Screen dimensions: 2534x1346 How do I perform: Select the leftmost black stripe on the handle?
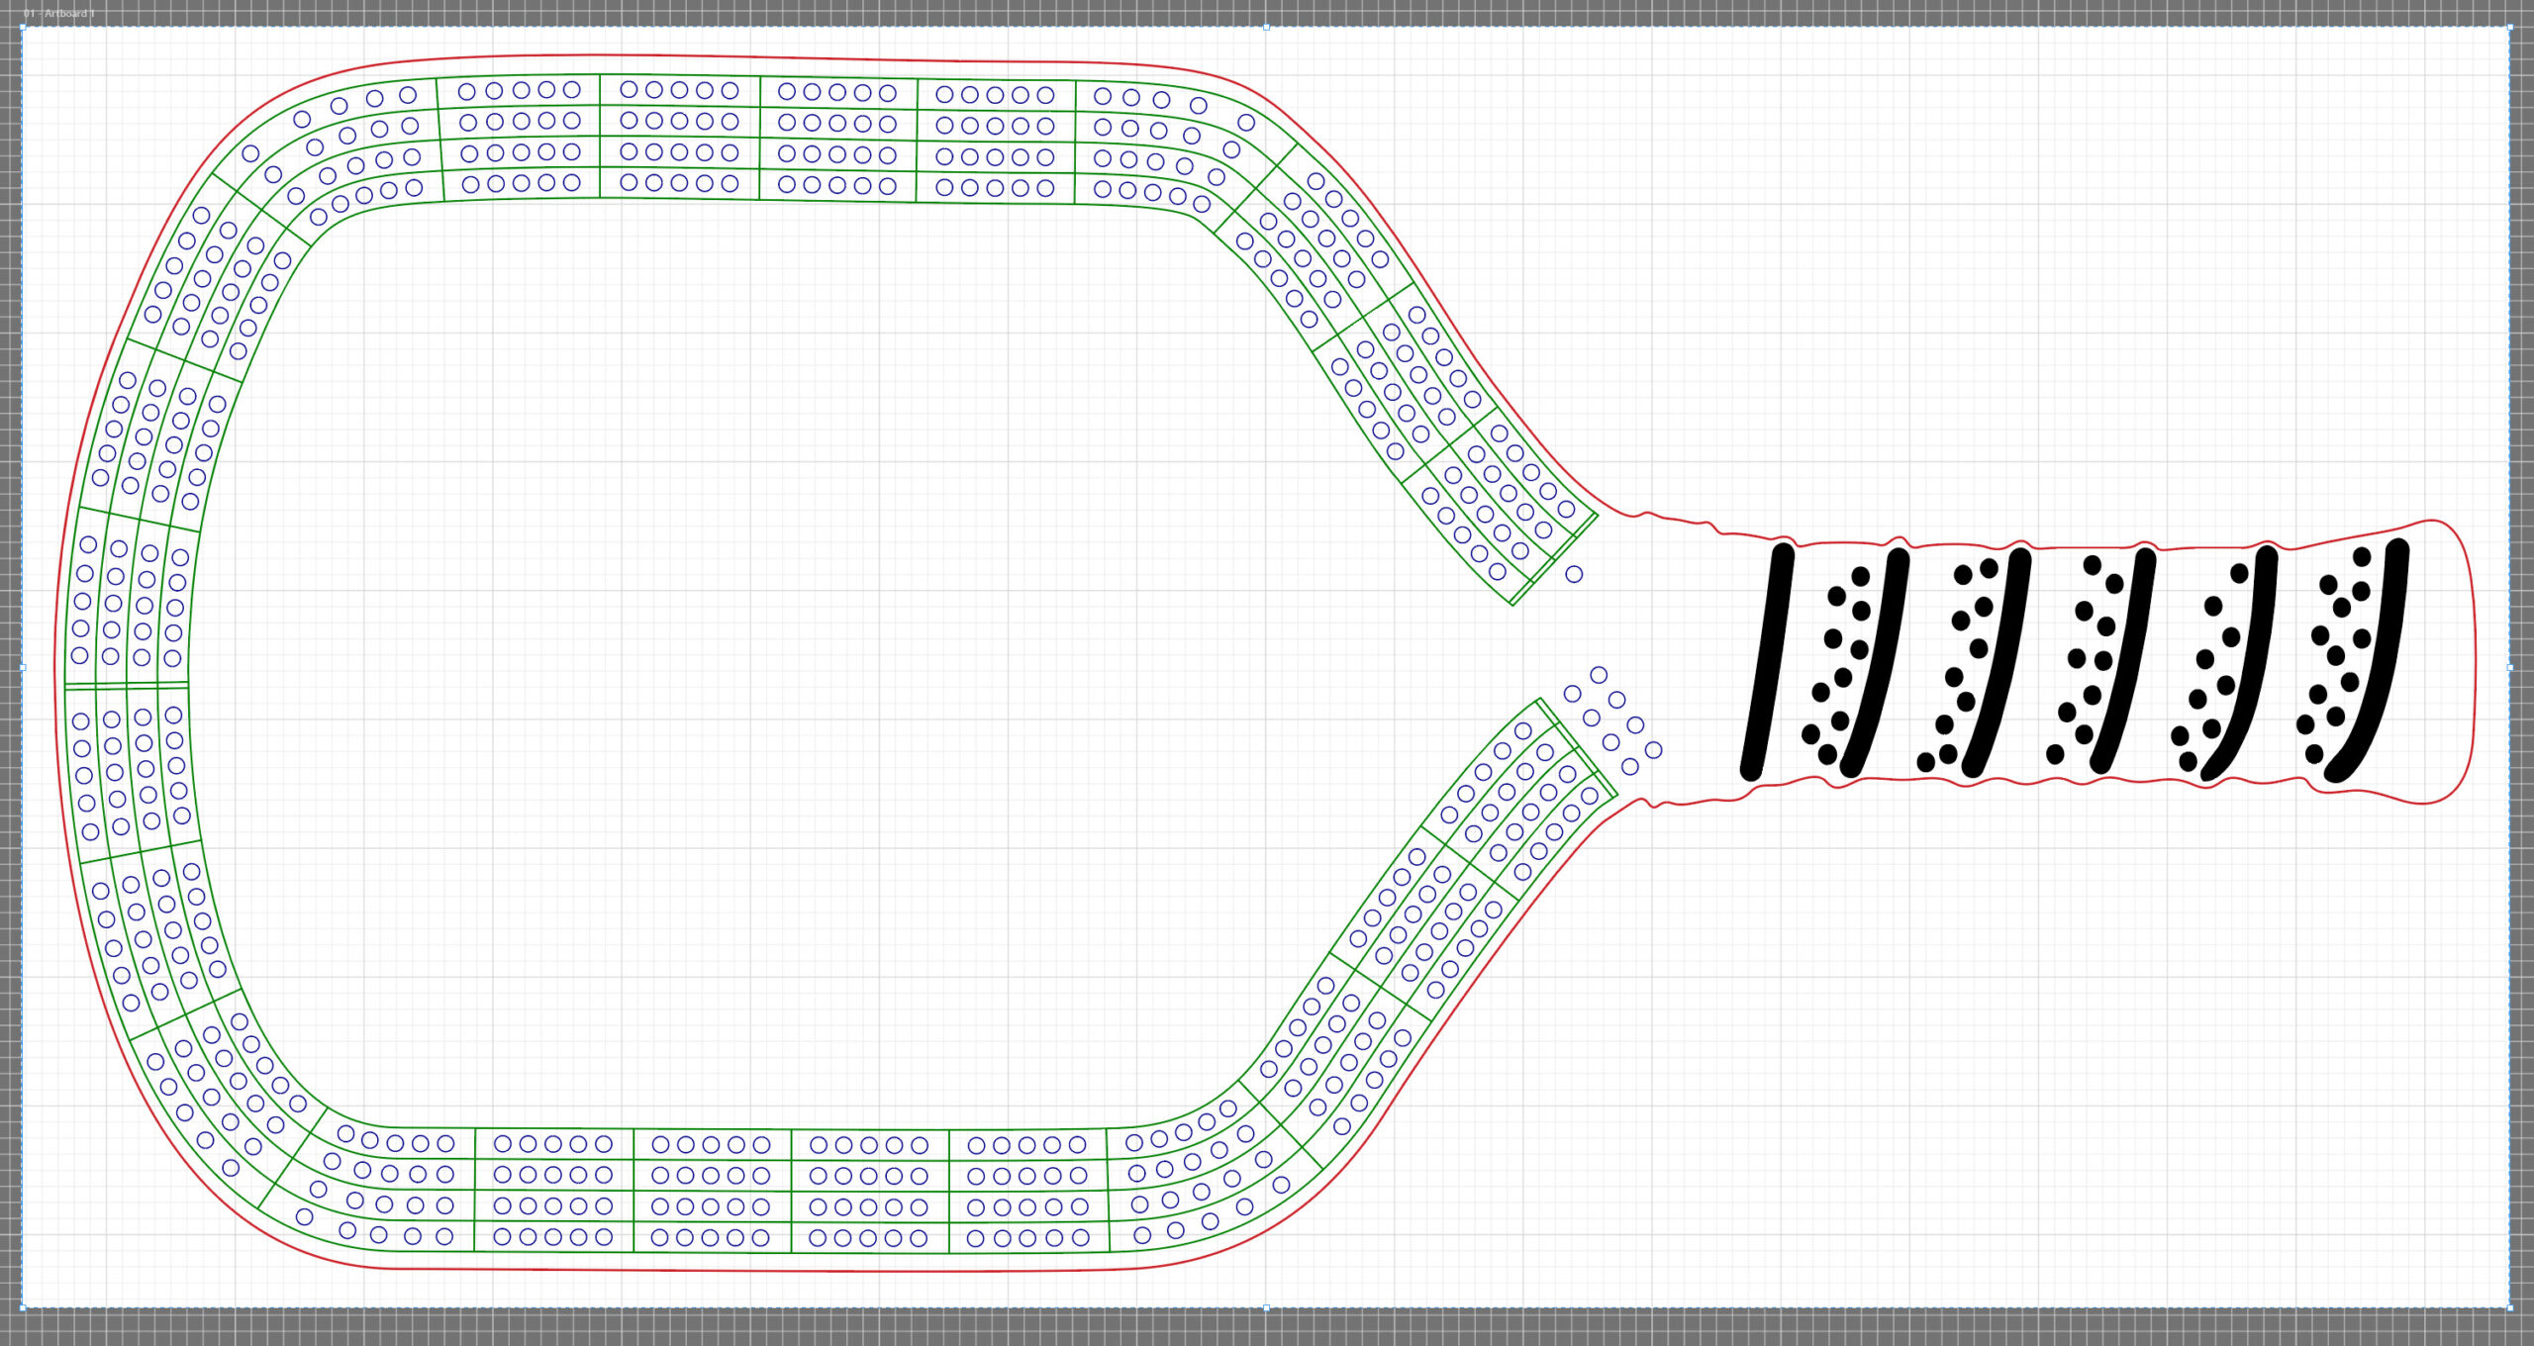1767,661
